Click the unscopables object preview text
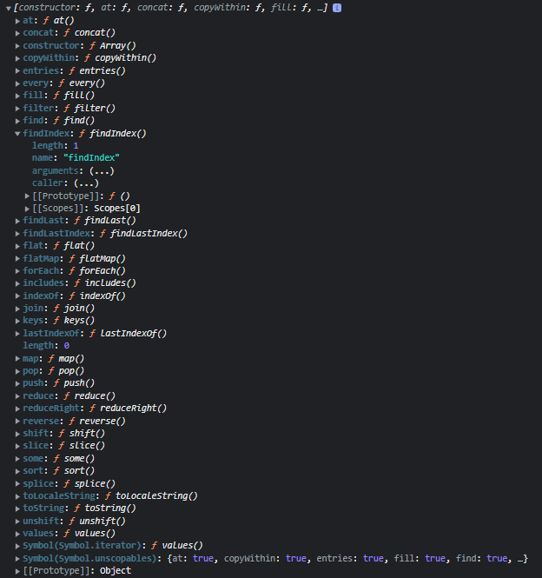542x578 pixels. point(347,559)
